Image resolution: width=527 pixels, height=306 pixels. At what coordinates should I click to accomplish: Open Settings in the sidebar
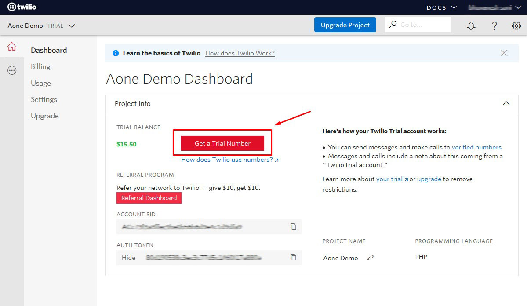click(44, 99)
